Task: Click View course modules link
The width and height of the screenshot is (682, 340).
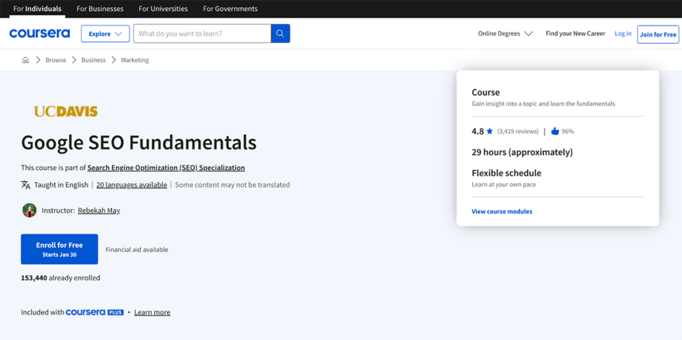Action: pos(502,211)
